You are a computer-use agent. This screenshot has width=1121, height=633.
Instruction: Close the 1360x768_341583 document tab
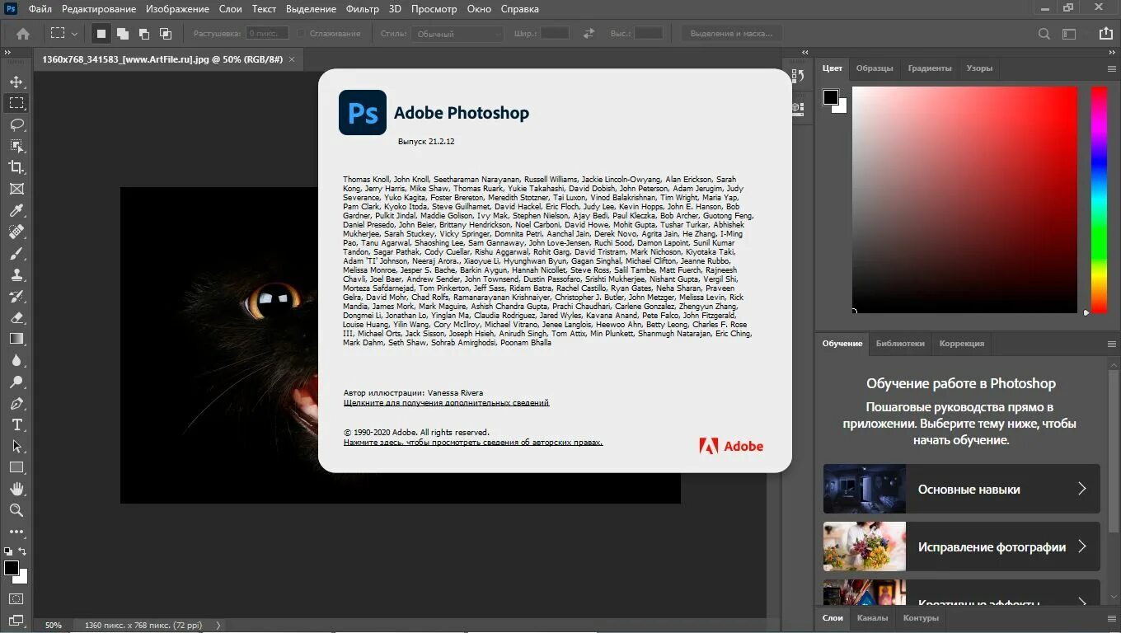[293, 59]
